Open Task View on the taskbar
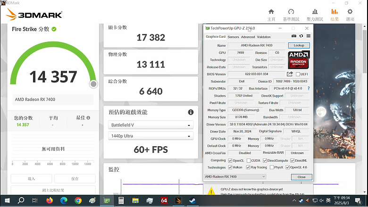Viewport: 368px width, 207px height. click(x=35, y=200)
